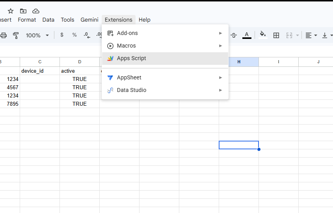Open borders tool

point(276,35)
